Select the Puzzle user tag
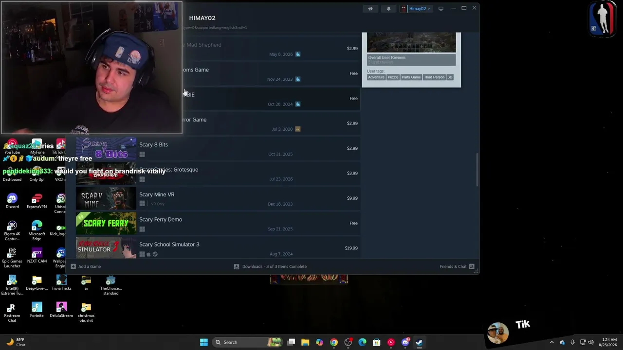 (x=393, y=77)
